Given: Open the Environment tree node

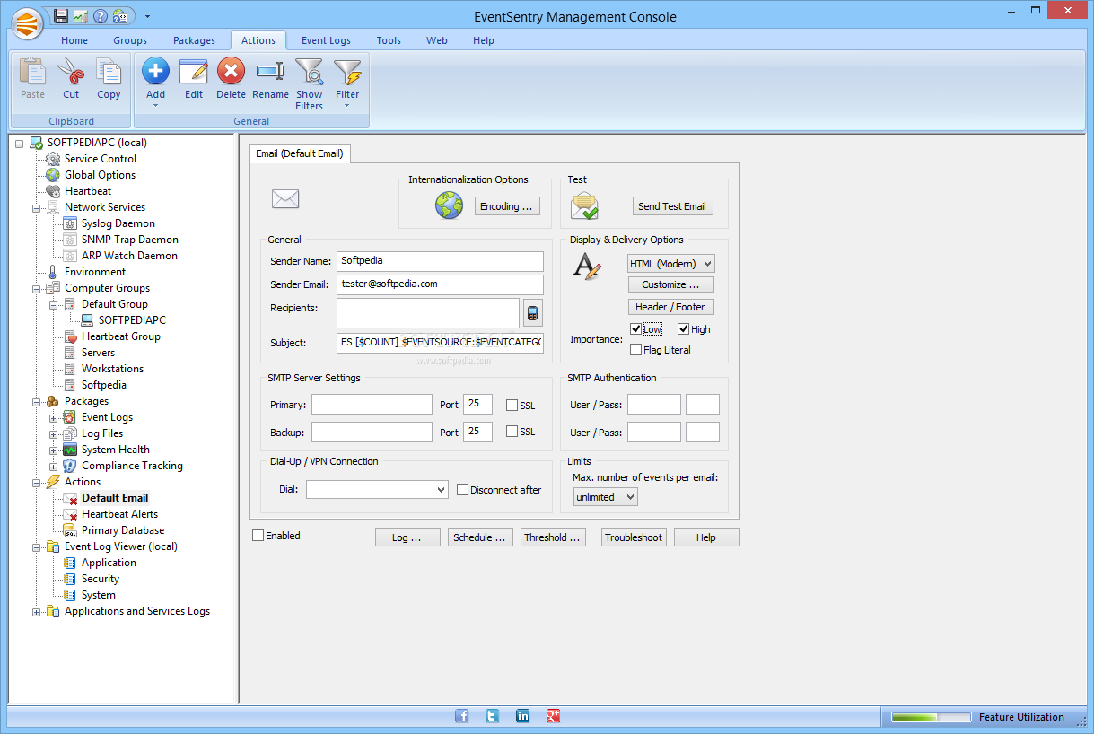Looking at the screenshot, I should 95,272.
